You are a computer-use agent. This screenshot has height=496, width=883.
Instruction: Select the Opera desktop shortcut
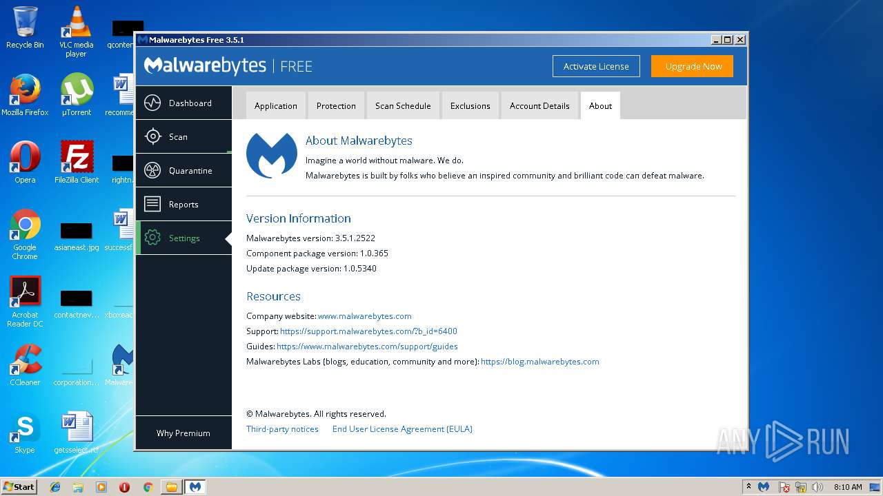(x=25, y=163)
